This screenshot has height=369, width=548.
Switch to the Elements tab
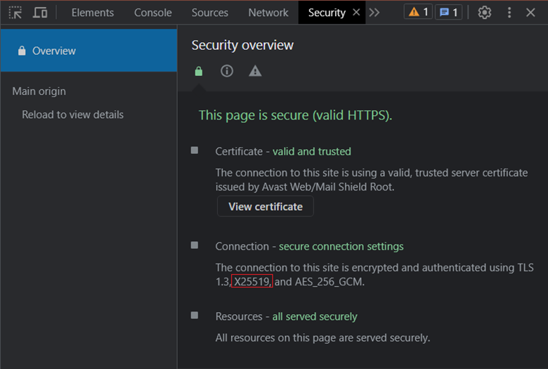(x=93, y=13)
